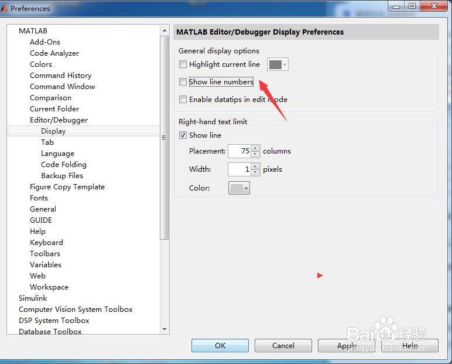
Task: Select Help item in preferences tree
Action: click(37, 232)
